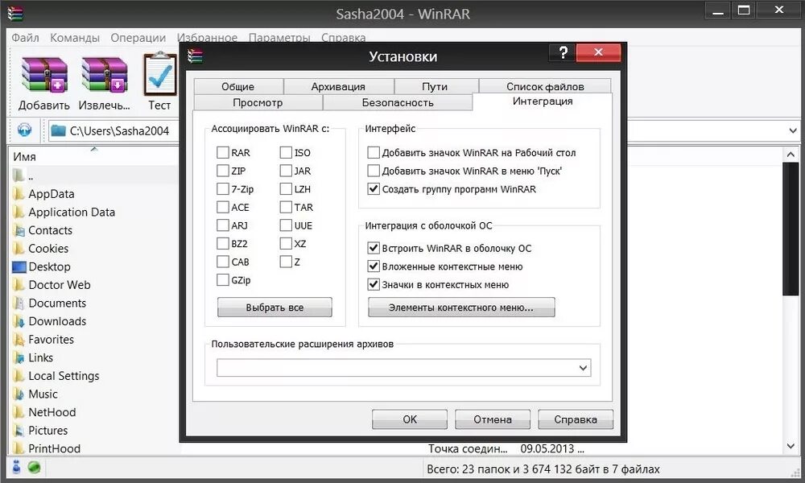Click the file list scrollbar down arrow
Image resolution: width=805 pixels, height=483 pixels.
(x=791, y=446)
